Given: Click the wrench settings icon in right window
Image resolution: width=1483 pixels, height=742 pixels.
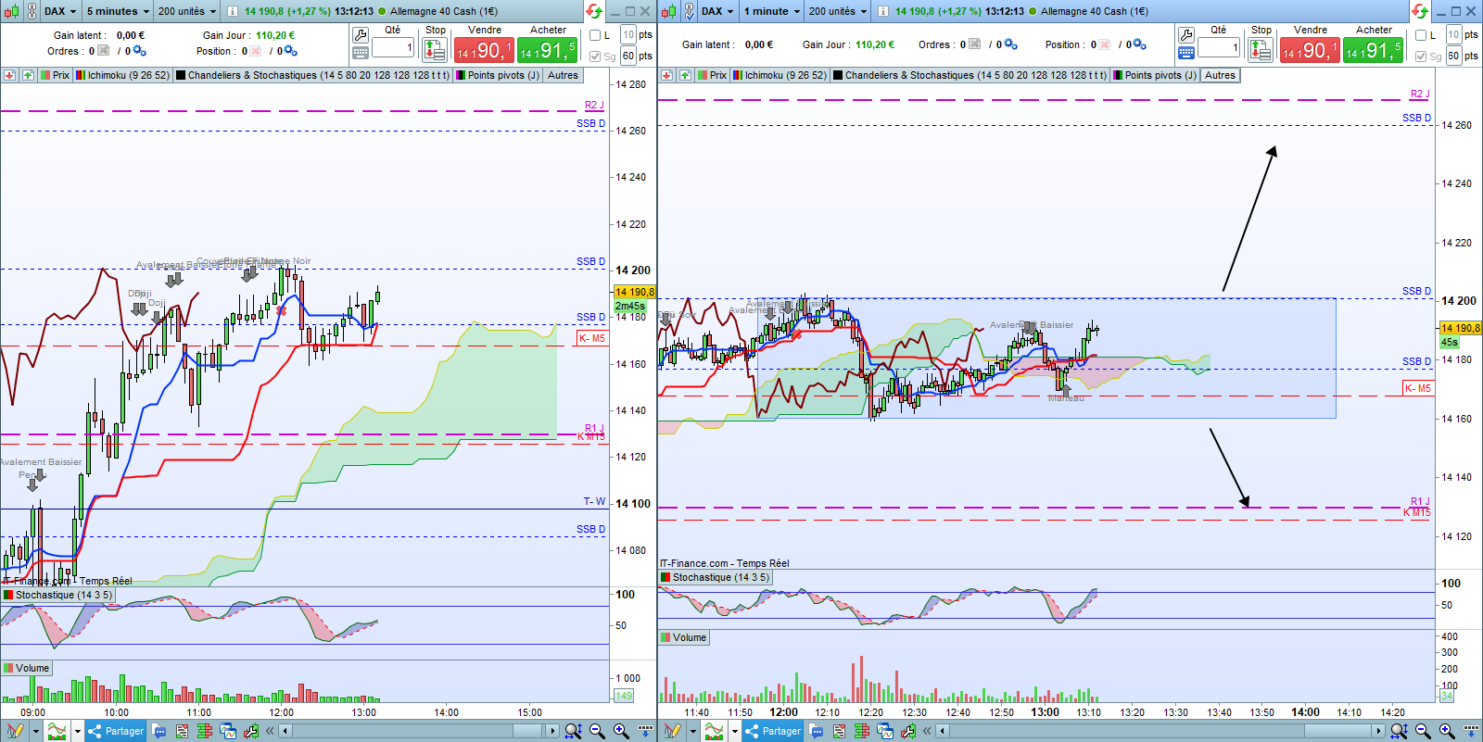Looking at the screenshot, I should [1186, 35].
